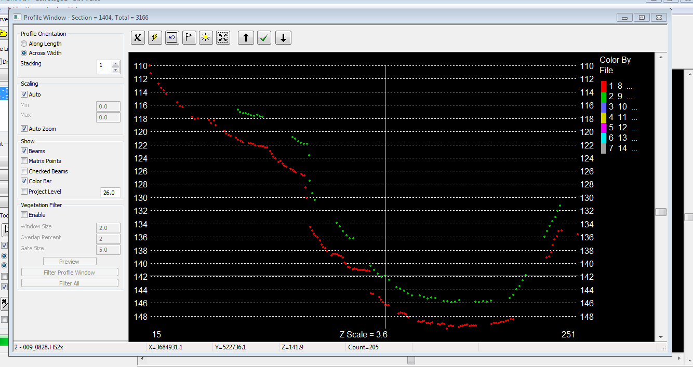Viewport: 693px width, 367px height.
Task: Click the Overlap Percent input field
Action: click(x=109, y=239)
